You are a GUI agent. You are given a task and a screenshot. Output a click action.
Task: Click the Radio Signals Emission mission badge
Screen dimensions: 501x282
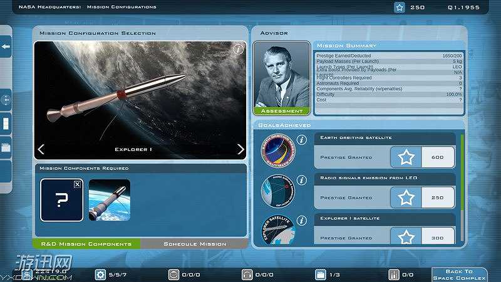click(x=278, y=191)
